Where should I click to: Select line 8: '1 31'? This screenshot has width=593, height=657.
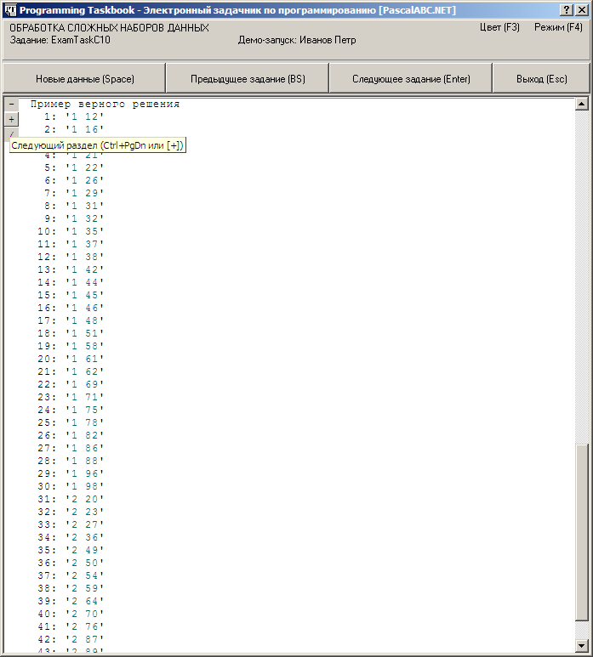74,207
